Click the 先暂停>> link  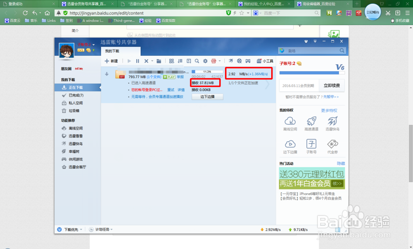coord(331,97)
